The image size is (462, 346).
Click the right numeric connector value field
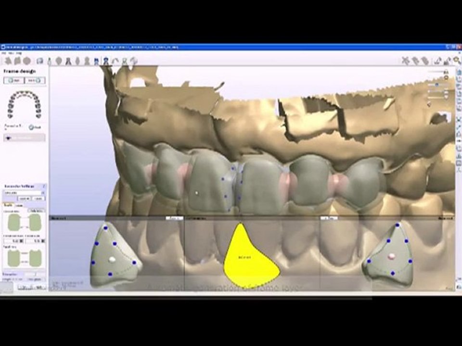pyautogui.click(x=35, y=241)
